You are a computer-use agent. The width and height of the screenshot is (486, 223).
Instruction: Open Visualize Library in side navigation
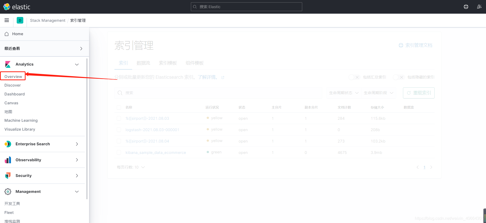click(x=20, y=129)
